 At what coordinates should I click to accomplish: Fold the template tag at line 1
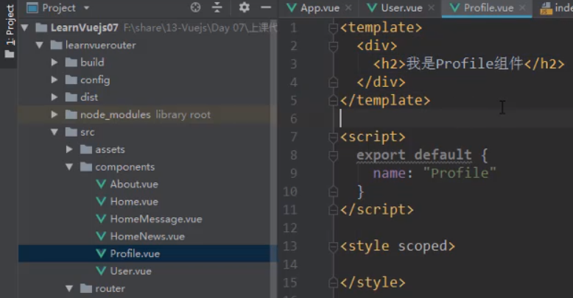pos(334,28)
